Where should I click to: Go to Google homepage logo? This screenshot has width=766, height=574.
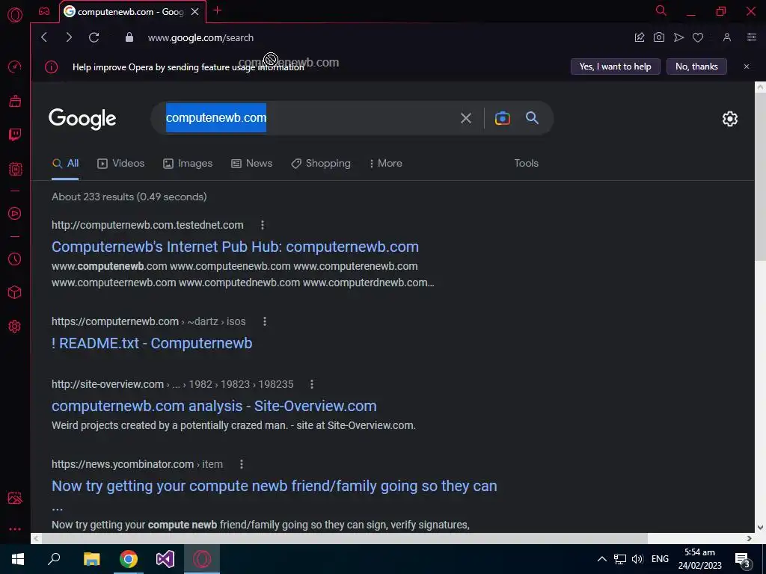[x=82, y=119]
